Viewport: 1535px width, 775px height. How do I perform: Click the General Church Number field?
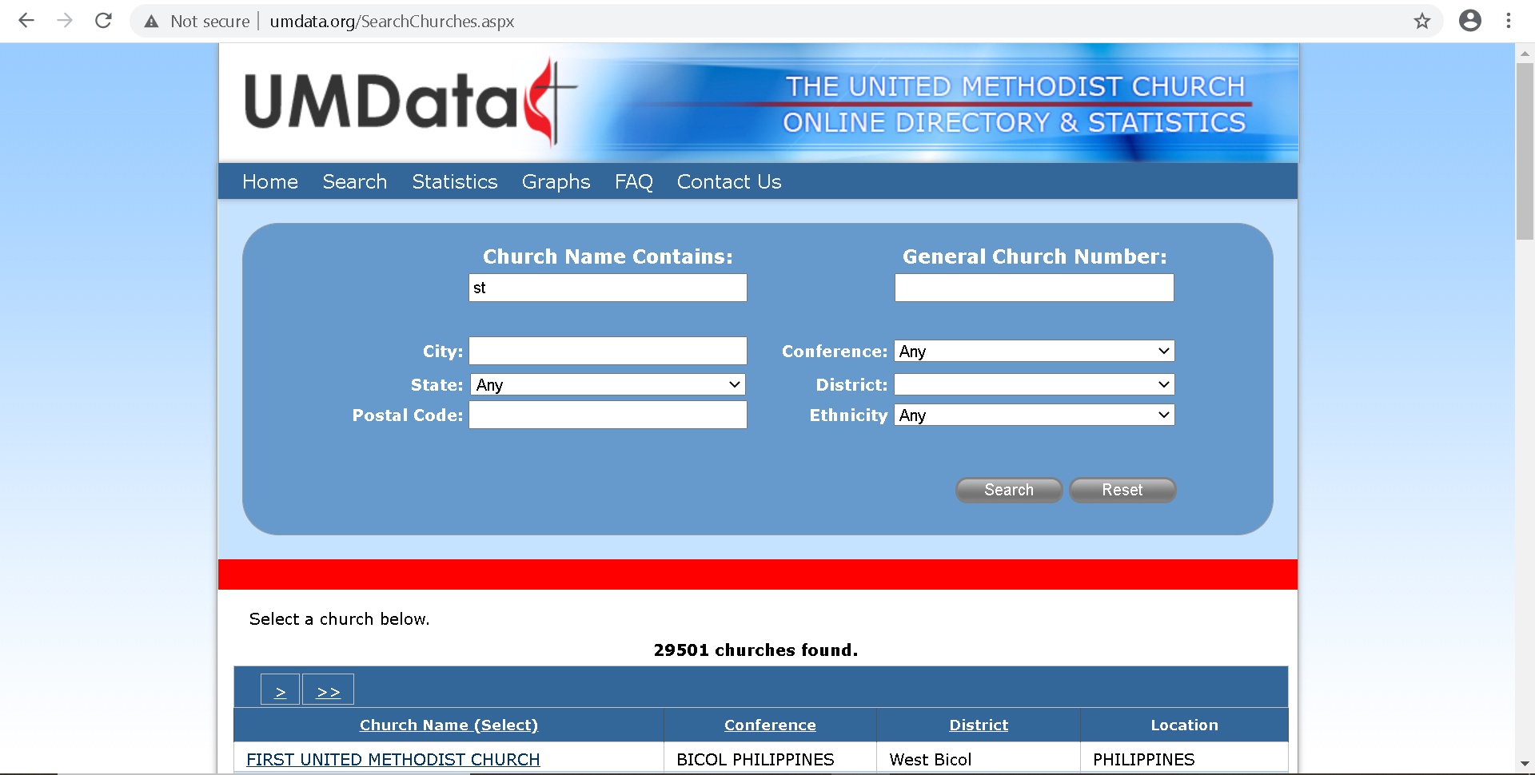point(1035,288)
